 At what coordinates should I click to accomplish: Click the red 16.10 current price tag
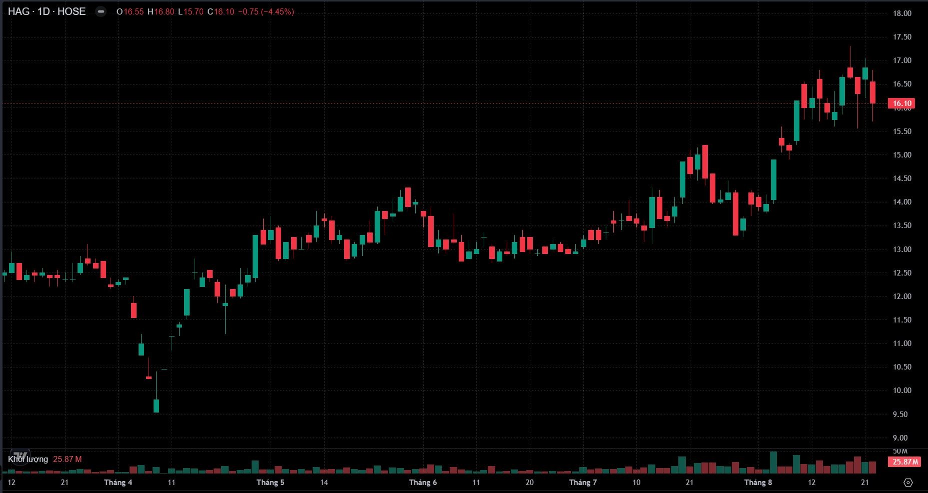pos(902,103)
